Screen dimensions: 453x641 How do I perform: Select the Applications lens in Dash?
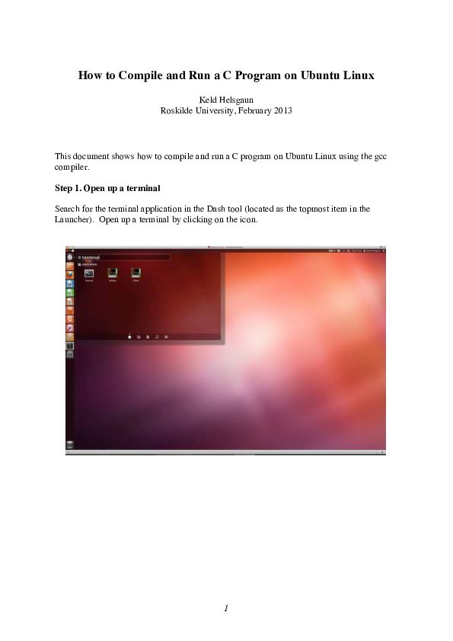tap(139, 336)
